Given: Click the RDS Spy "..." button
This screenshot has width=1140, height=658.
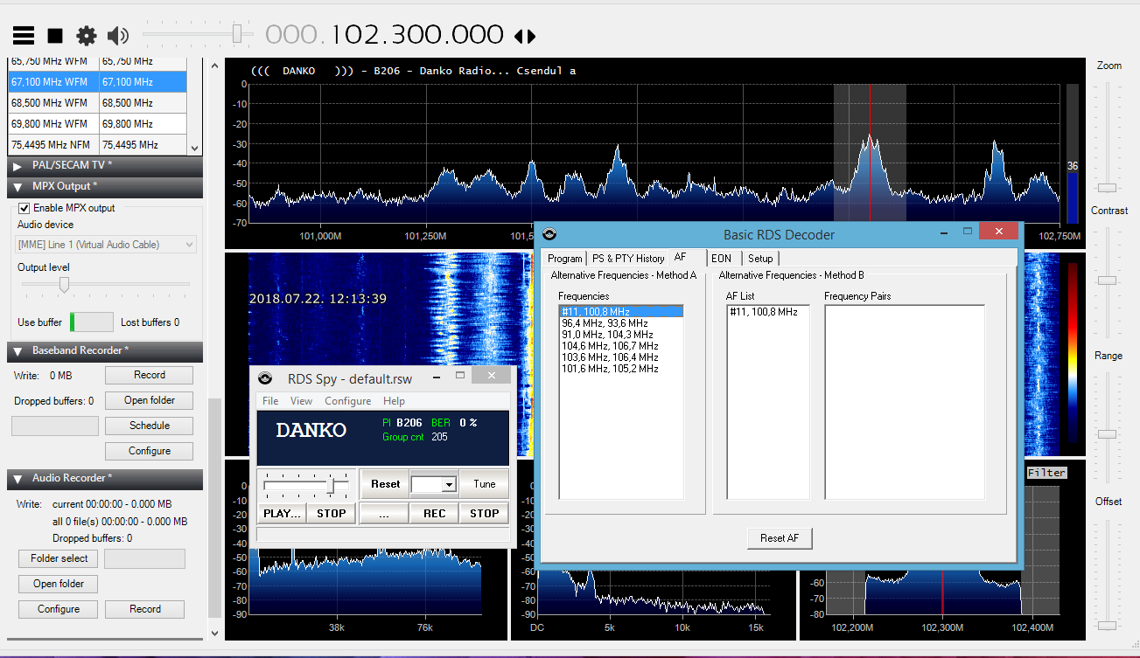Looking at the screenshot, I should tap(384, 513).
